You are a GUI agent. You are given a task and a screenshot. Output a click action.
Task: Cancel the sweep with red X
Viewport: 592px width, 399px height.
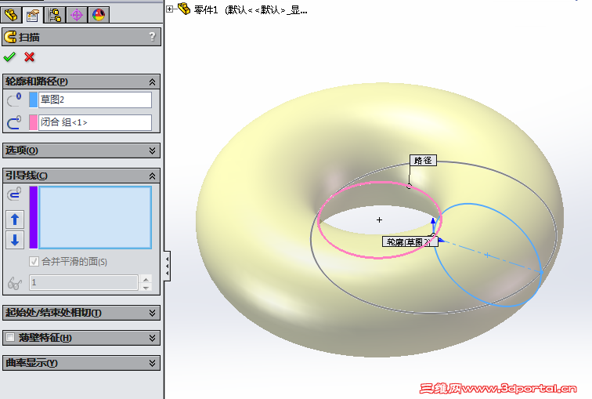(x=29, y=57)
